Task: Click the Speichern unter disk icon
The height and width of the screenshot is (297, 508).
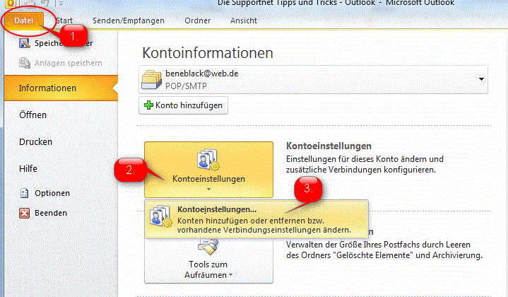Action: point(24,43)
